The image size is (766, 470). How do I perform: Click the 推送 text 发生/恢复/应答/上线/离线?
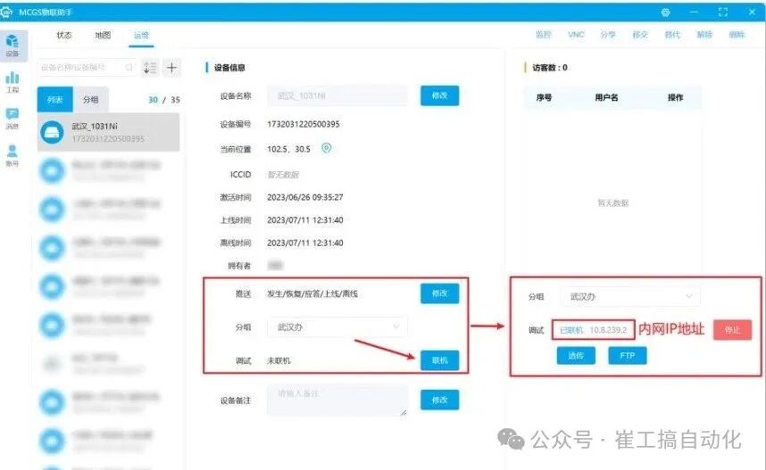point(312,293)
